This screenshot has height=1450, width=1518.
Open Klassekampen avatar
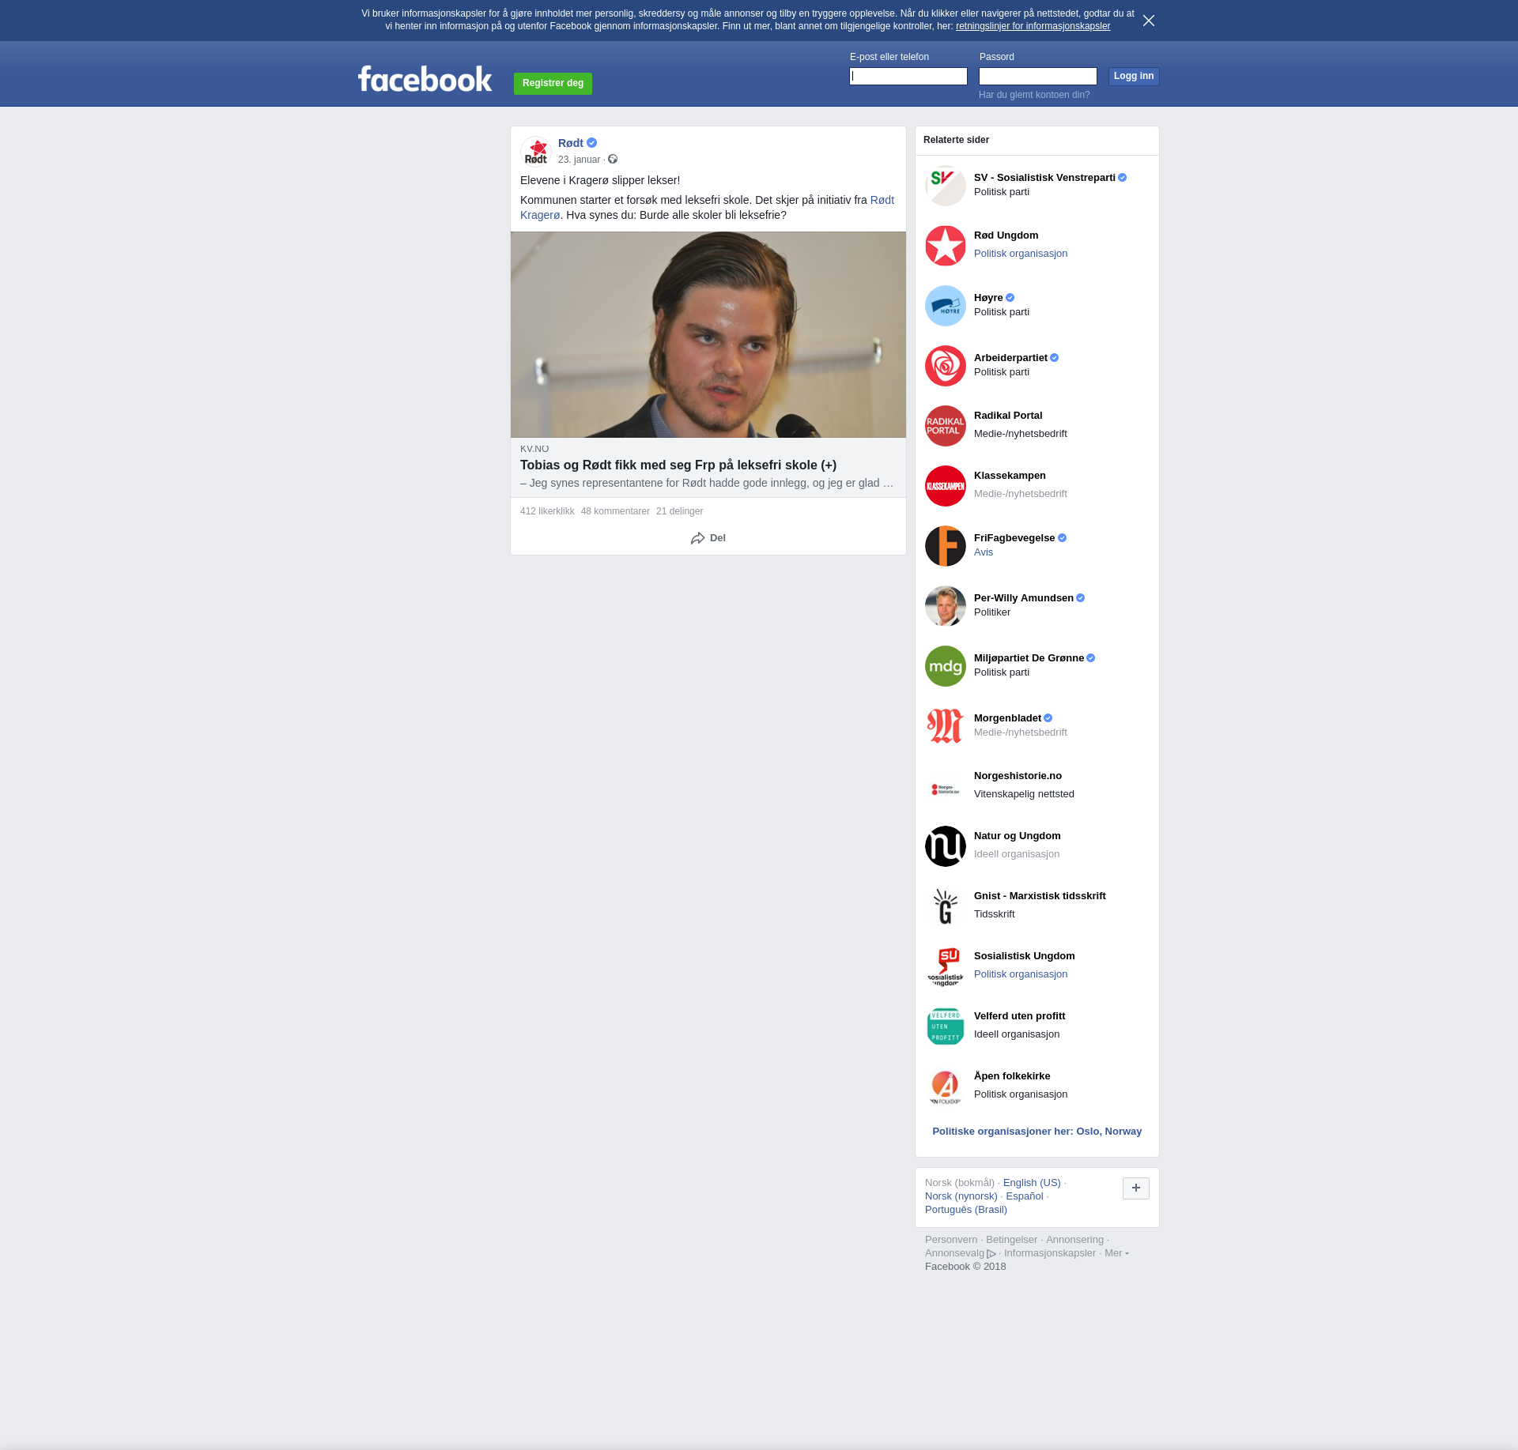tap(946, 486)
